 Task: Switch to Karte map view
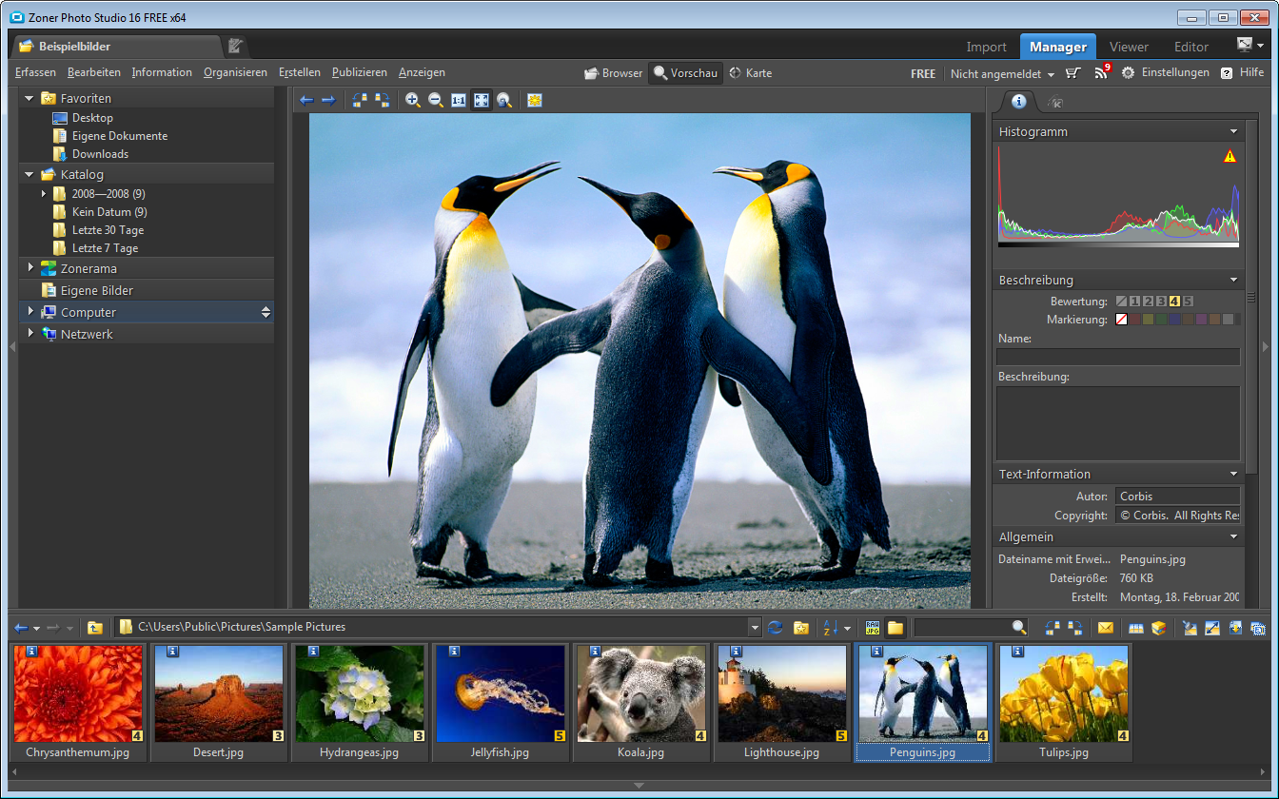pyautogui.click(x=750, y=73)
